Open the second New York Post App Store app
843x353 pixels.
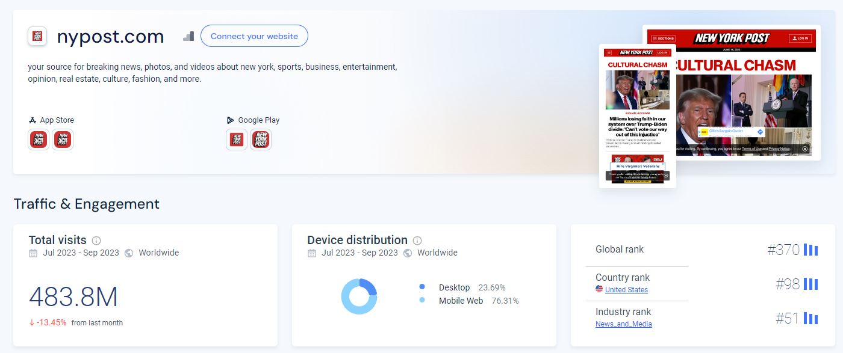click(x=62, y=140)
